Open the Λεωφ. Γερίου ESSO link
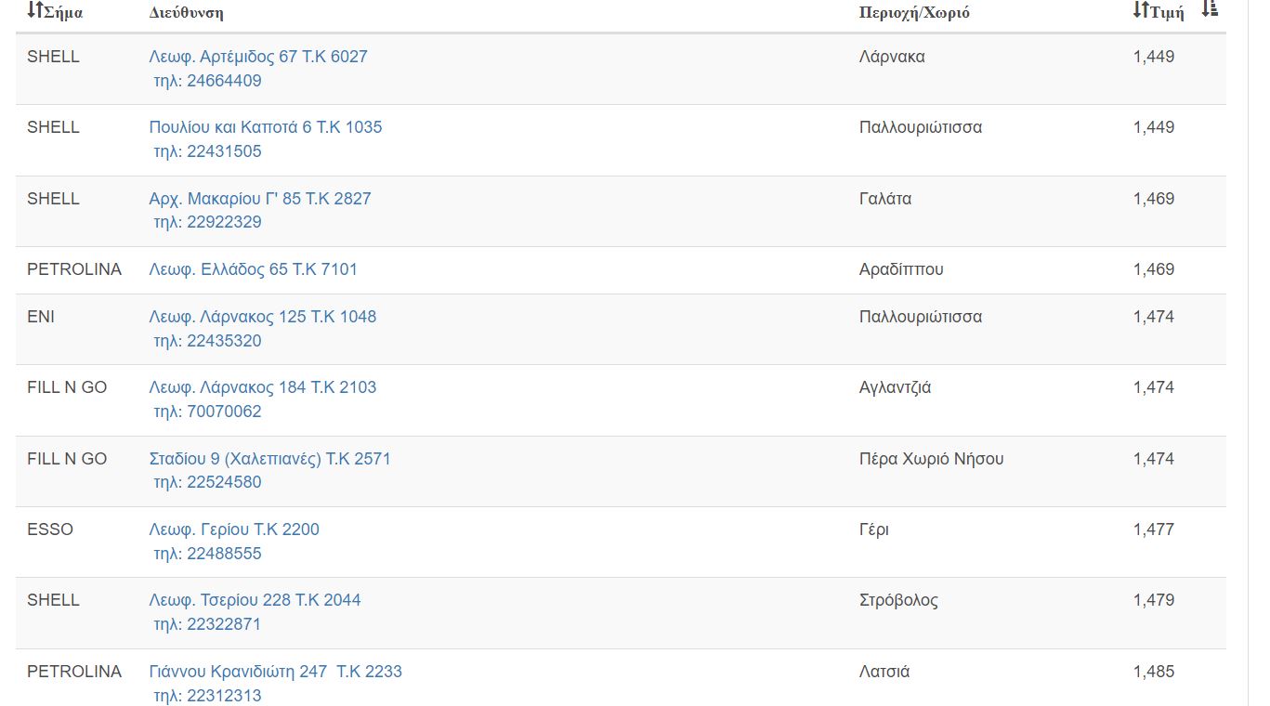Screen dimensions: 1270x706 (x=233, y=529)
